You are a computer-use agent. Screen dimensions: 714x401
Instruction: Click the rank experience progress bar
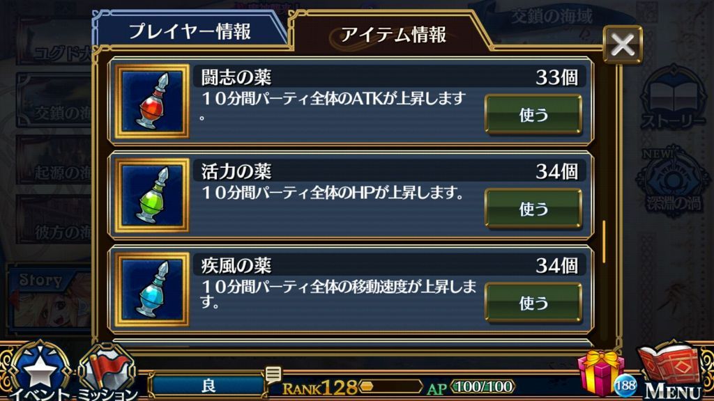click(x=391, y=386)
